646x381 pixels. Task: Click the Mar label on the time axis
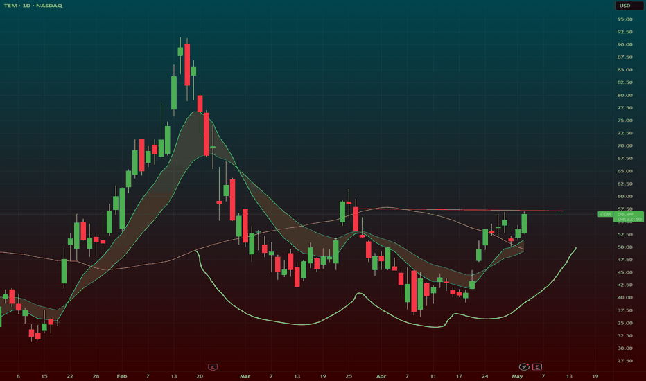pyautogui.click(x=245, y=376)
